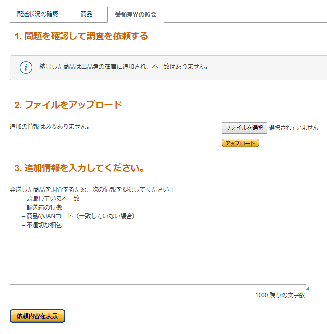
Task: Click the 追加の情報は必要ありません text
Action: (49, 127)
